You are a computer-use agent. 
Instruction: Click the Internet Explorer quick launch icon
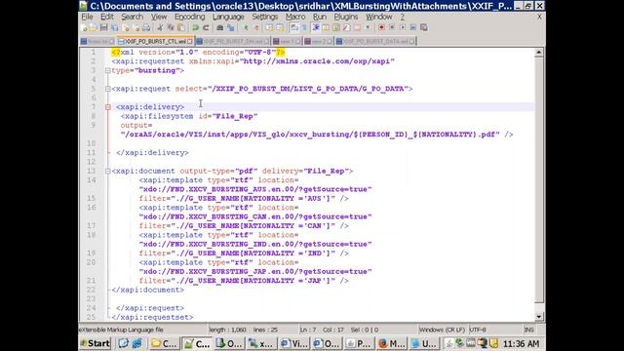pos(136,343)
